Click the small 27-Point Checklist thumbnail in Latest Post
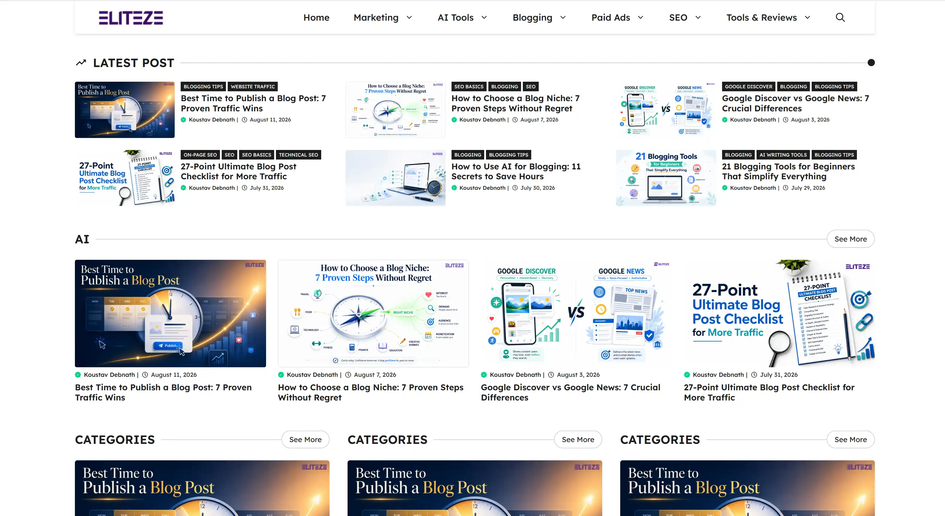Screen dimensions: 945x516 pos(125,178)
